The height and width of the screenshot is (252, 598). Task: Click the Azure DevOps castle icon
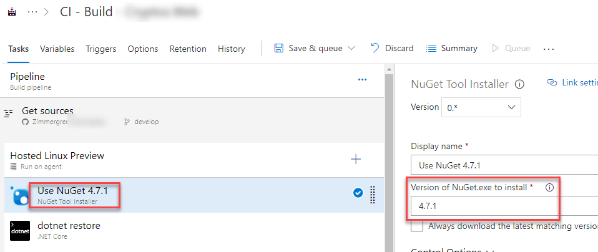pyautogui.click(x=12, y=12)
